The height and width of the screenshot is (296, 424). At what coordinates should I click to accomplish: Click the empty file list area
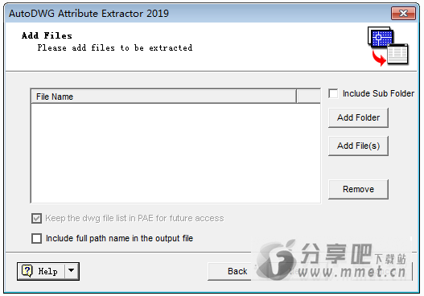[x=175, y=153]
